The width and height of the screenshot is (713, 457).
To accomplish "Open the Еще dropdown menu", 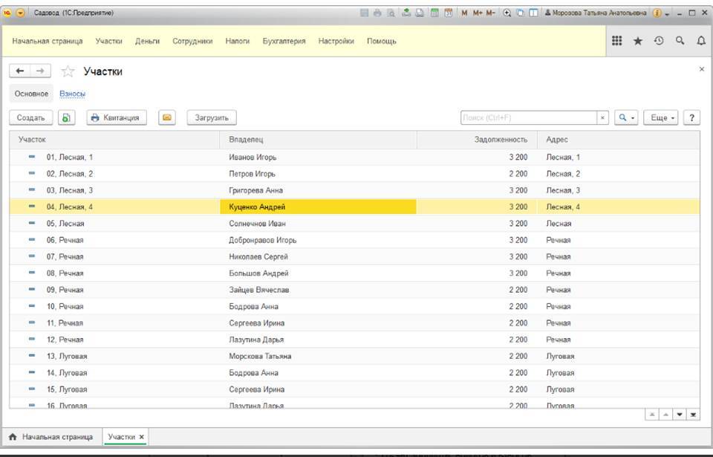I will click(x=661, y=117).
